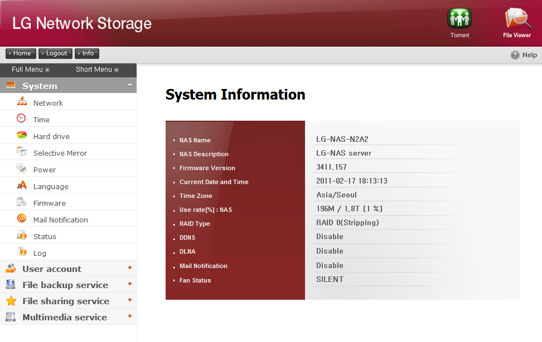
Task: Click the System section monitor icon
Action: point(11,85)
